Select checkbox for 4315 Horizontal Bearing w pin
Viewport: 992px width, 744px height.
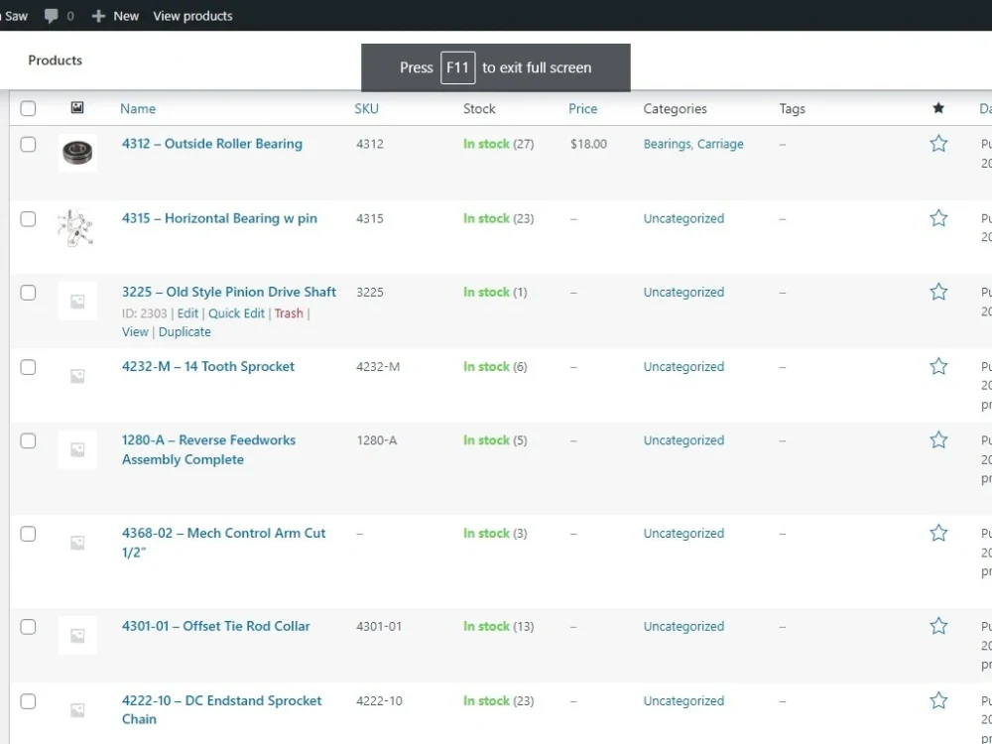28,219
